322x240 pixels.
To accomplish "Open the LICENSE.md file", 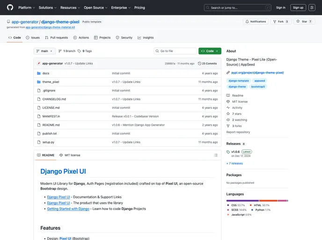I will (x=51, y=108).
